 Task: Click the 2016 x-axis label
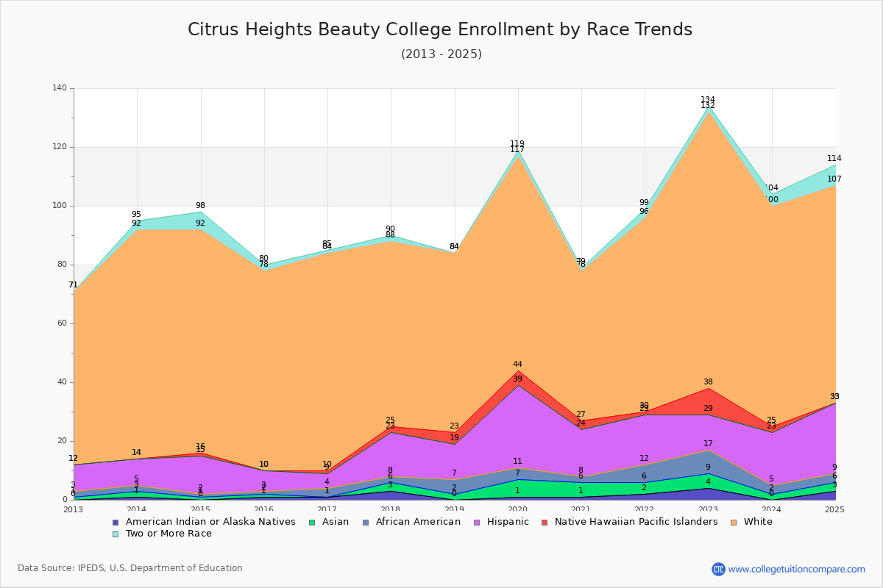(x=264, y=509)
